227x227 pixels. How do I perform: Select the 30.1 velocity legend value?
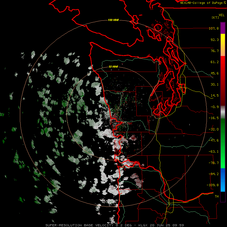pyautogui.click(x=215, y=84)
